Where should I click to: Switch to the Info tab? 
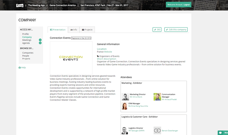(74, 30)
